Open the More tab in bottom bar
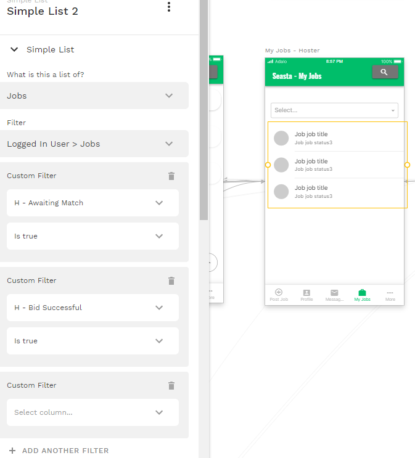The height and width of the screenshot is (458, 415). point(390,295)
